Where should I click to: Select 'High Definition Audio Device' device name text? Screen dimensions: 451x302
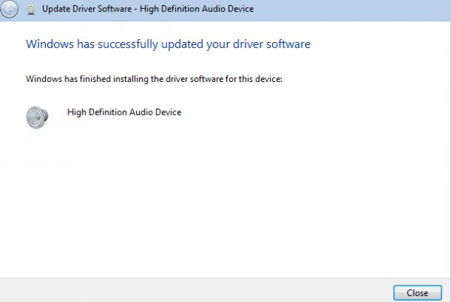[124, 112]
